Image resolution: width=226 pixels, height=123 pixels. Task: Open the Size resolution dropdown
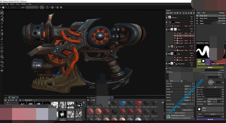174,81
